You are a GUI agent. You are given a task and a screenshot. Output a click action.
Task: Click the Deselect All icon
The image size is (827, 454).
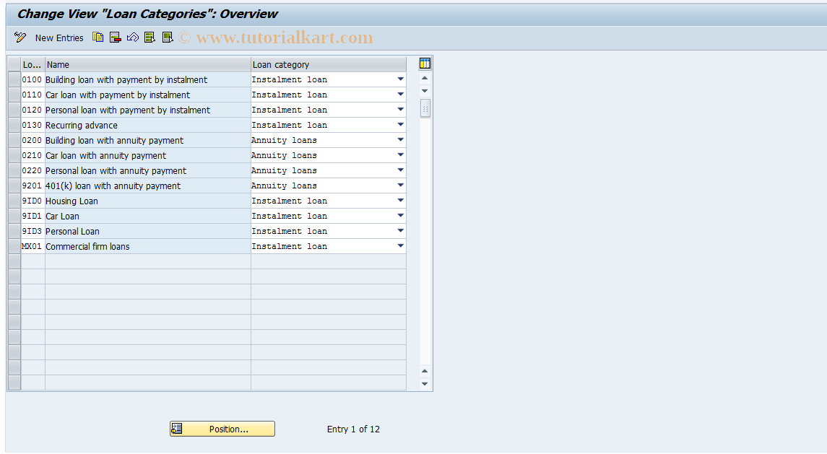pos(167,38)
